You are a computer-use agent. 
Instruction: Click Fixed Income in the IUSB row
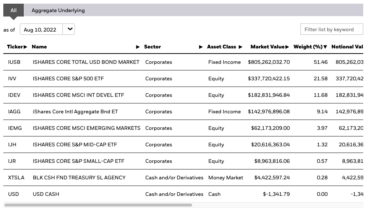224,62
